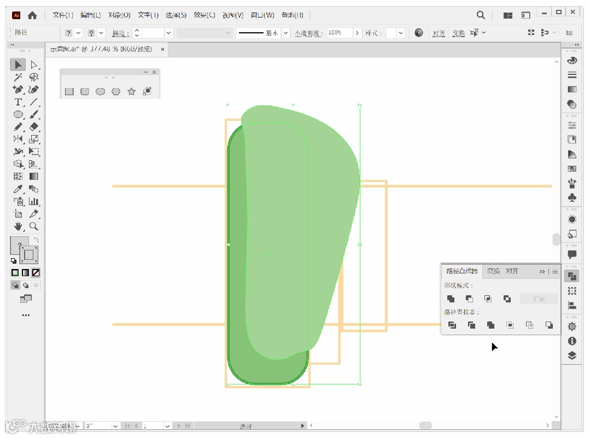Open the Effect menu

point(205,15)
